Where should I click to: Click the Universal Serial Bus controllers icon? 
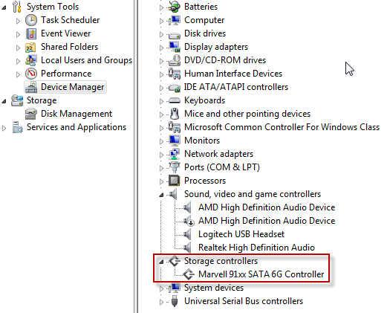click(175, 301)
